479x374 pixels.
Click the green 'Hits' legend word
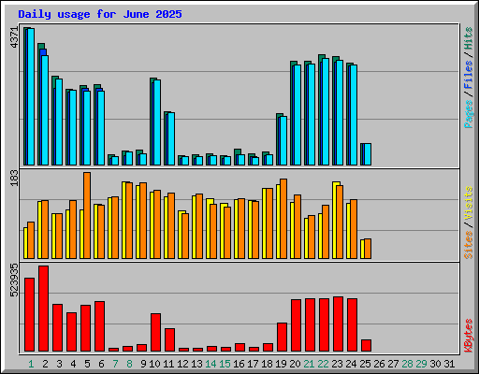coord(468,39)
